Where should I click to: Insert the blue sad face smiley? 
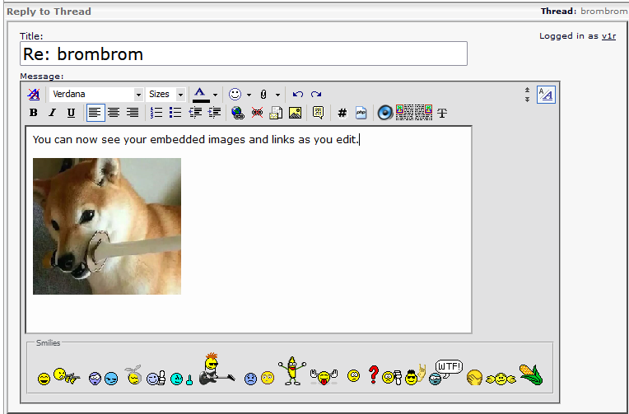251,379
